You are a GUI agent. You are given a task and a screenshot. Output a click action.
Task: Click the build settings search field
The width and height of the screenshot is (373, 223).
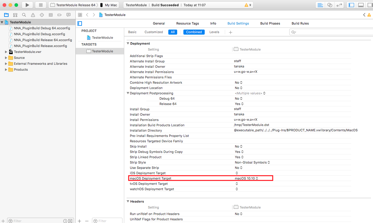331,32
